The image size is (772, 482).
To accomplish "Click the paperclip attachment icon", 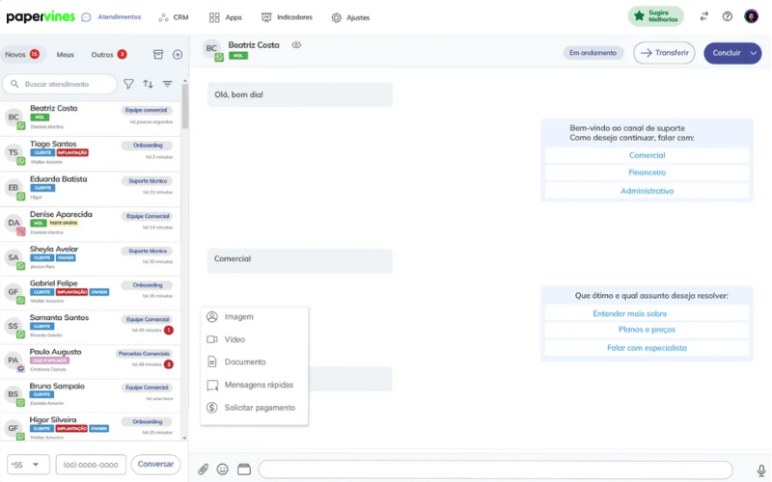I will (203, 469).
